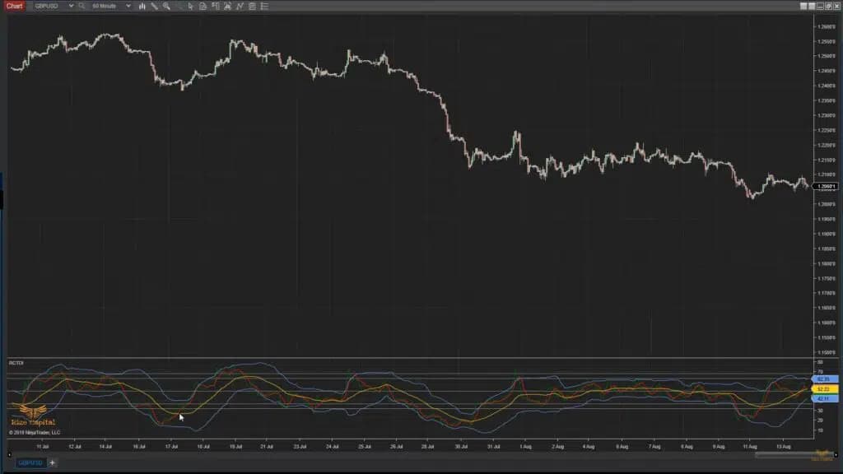843x474 pixels.
Task: Select the cursor pointer tool icon
Action: pos(191,6)
